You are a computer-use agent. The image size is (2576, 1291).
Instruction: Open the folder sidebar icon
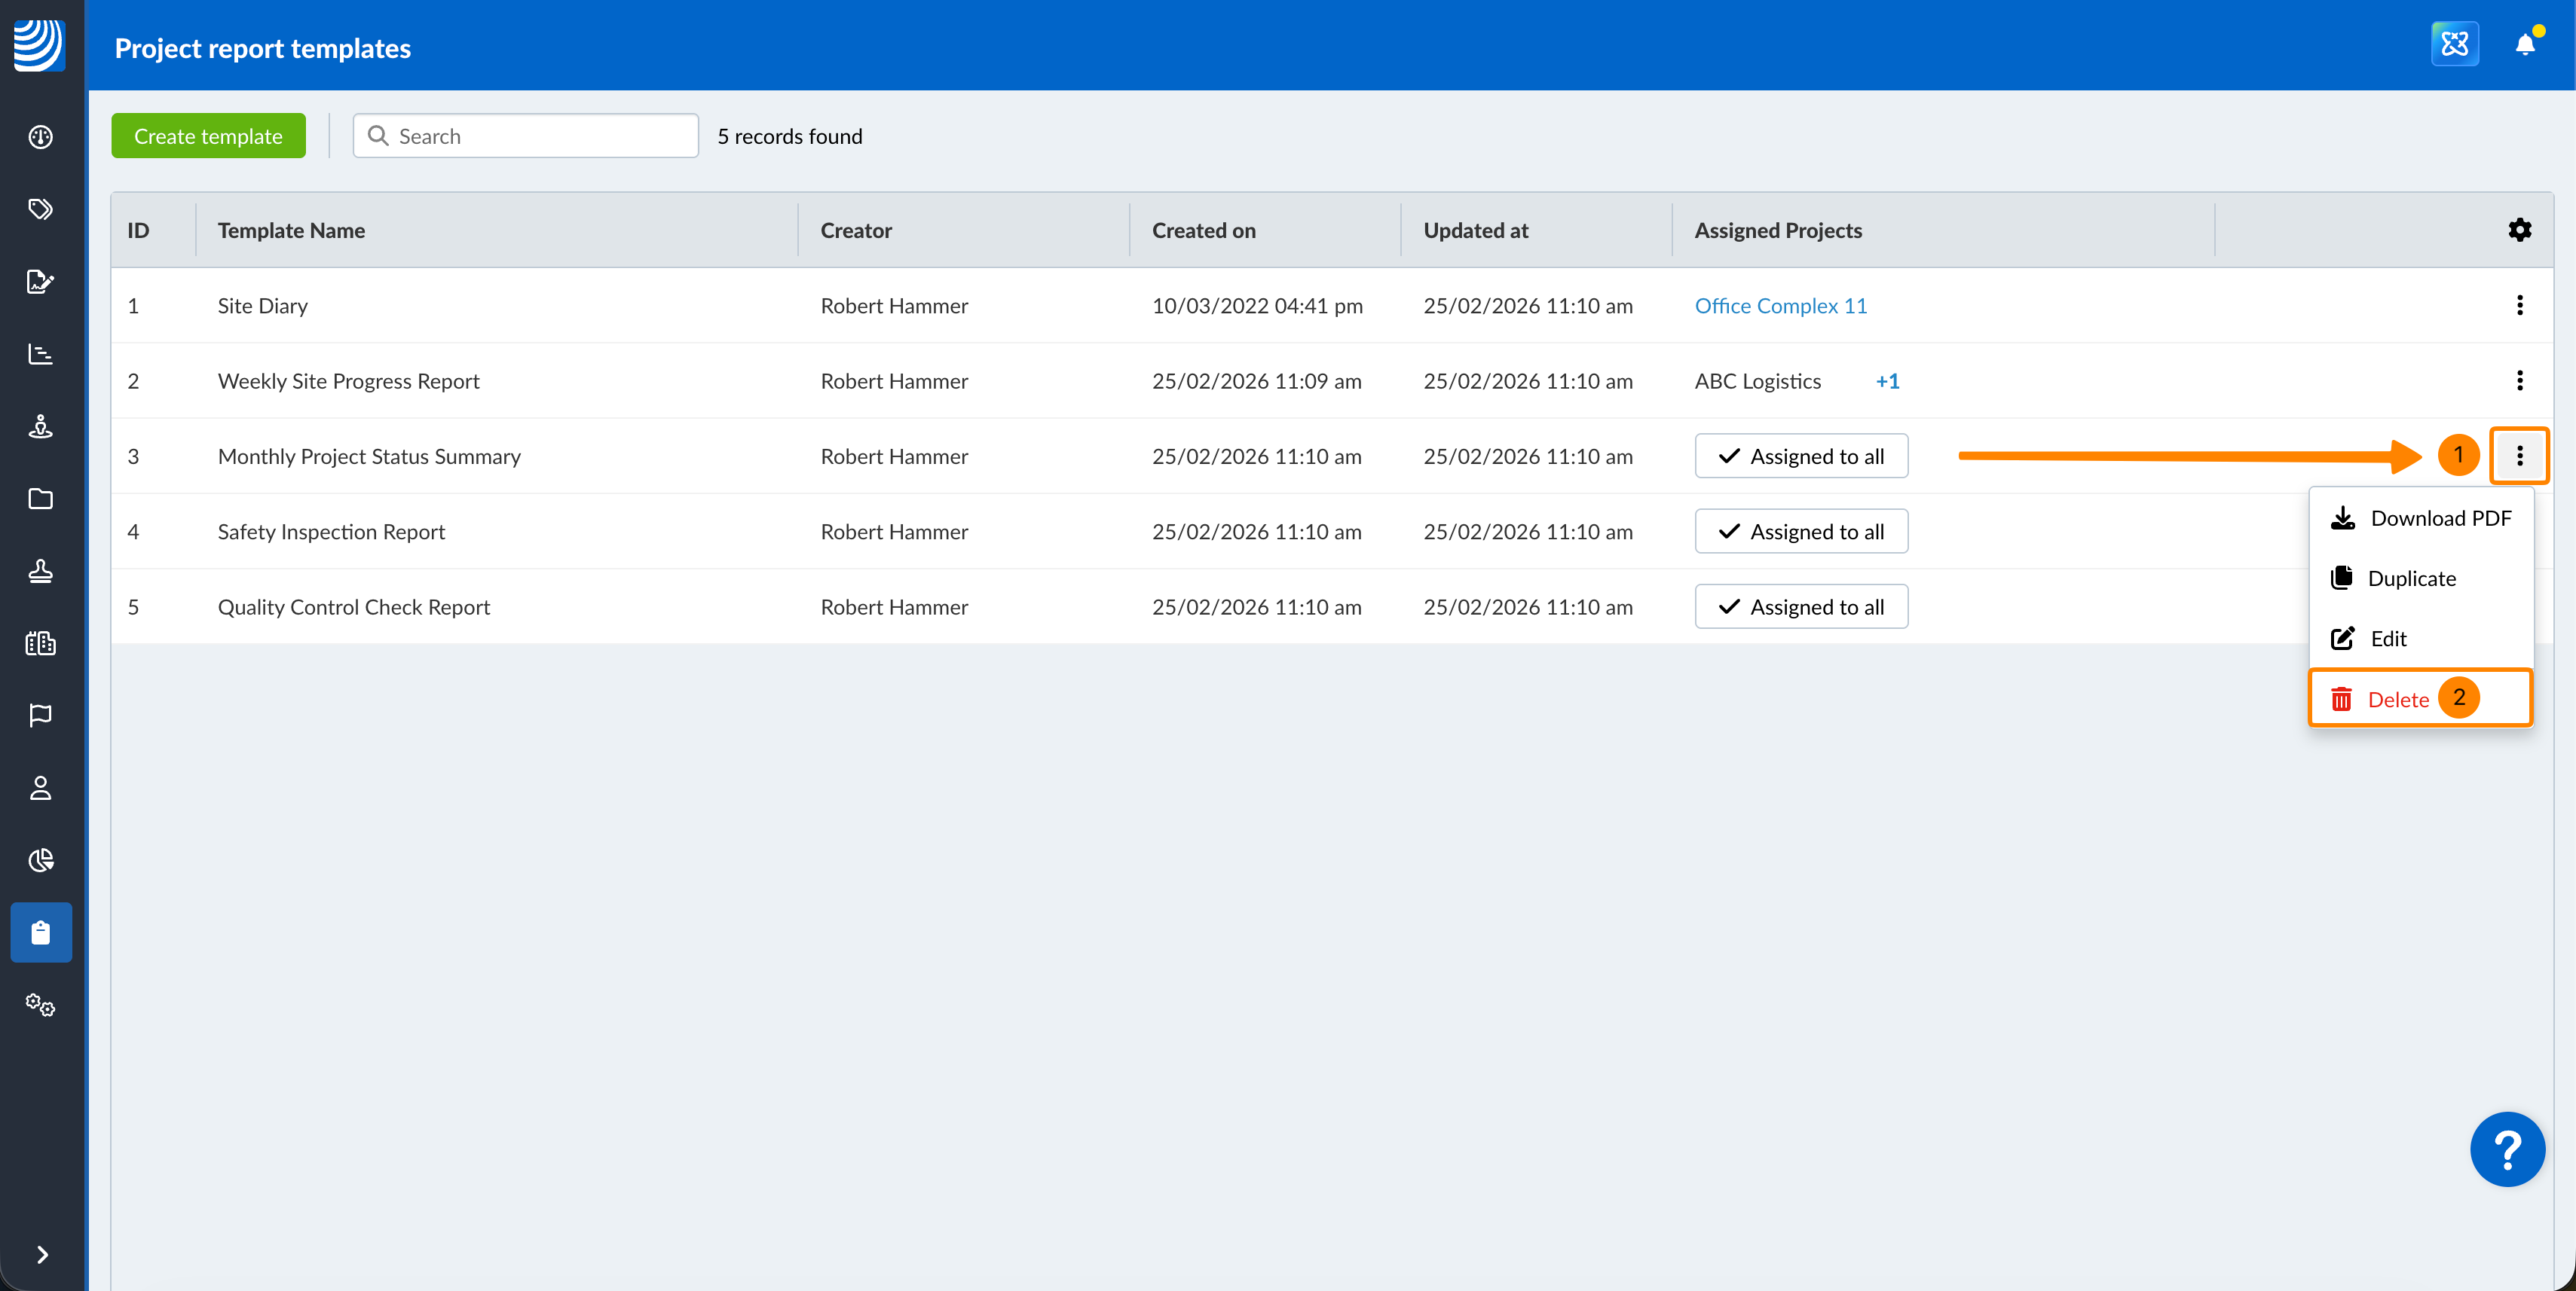tap(41, 499)
